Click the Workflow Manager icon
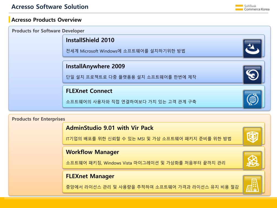 pos(252,161)
